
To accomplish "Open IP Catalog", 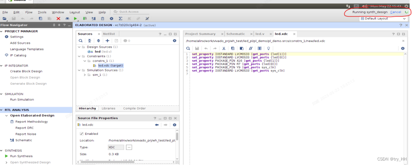I will click(18, 55).
